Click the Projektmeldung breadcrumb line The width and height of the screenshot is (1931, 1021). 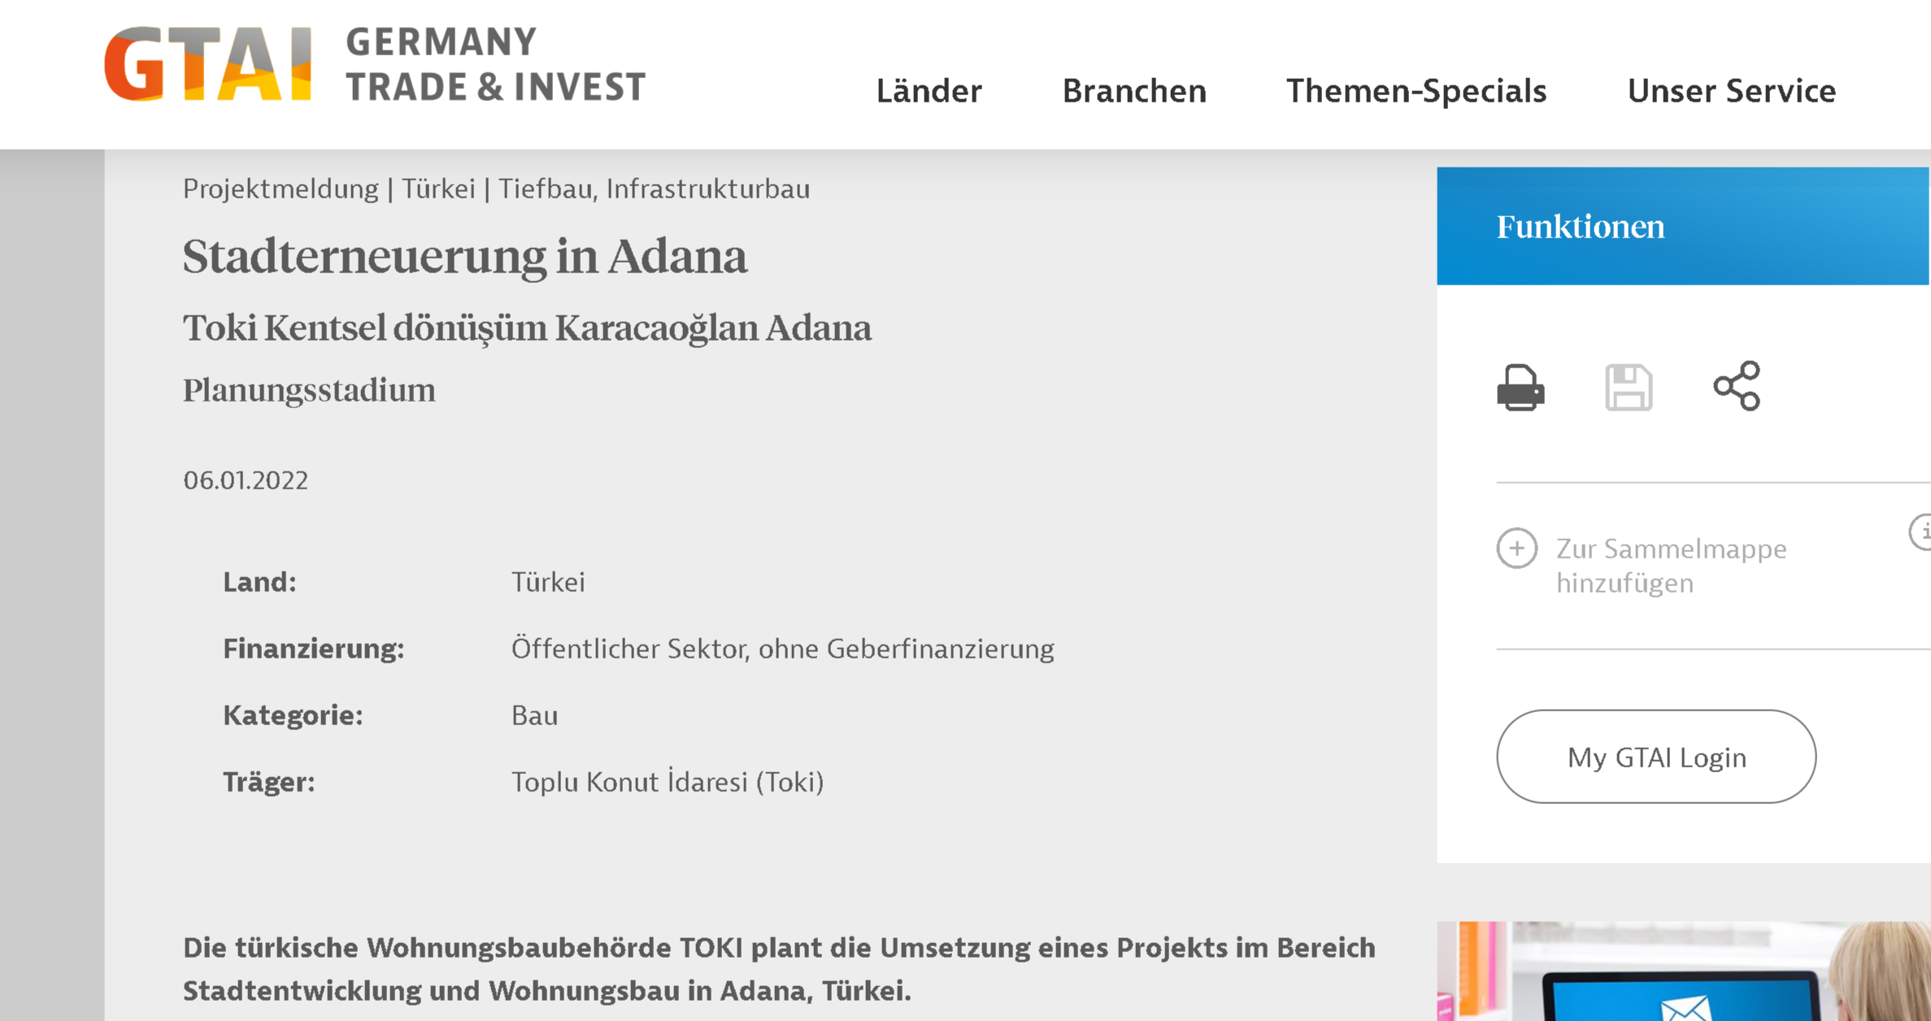pyautogui.click(x=496, y=189)
